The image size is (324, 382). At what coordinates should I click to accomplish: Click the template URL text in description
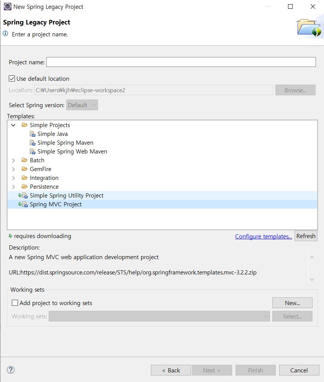[x=133, y=273]
